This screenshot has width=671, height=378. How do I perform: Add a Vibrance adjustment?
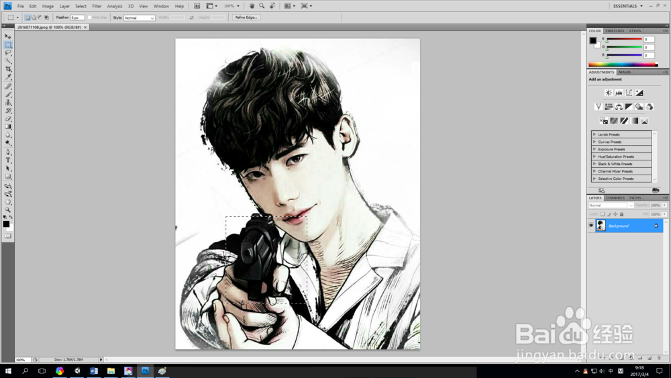[599, 107]
